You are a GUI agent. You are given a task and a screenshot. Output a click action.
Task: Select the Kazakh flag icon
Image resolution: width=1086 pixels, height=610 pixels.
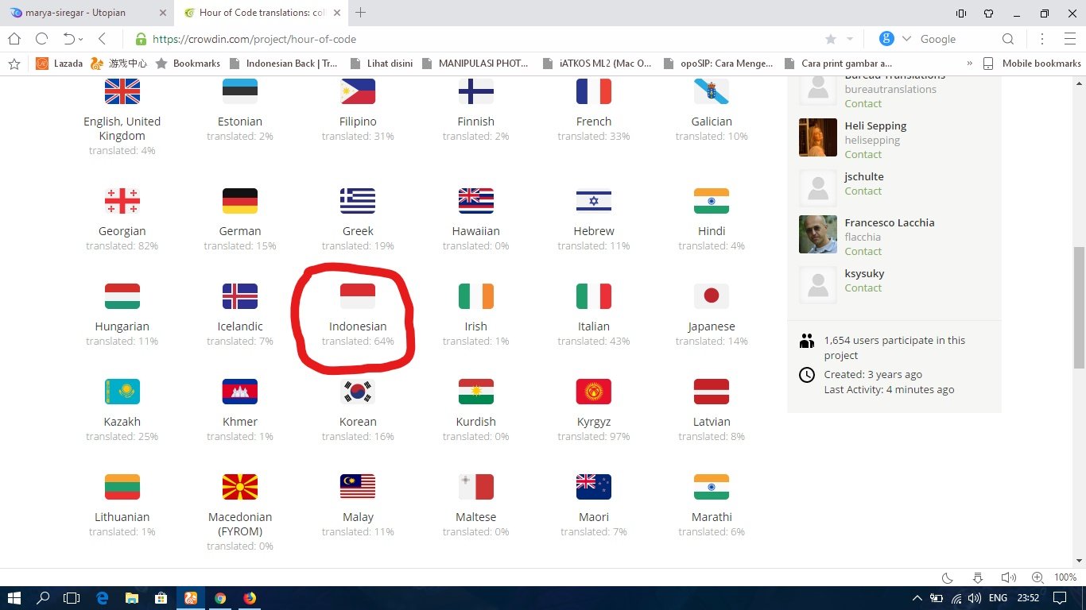point(122,392)
